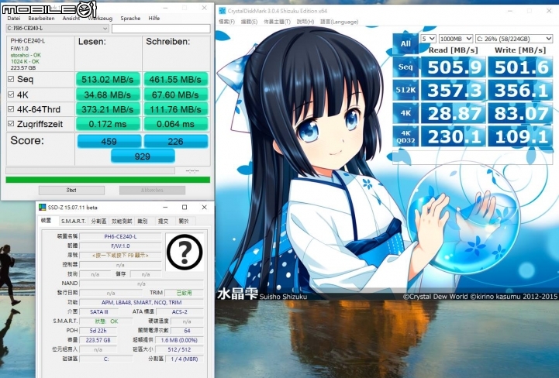Image resolution: width=559 pixels, height=378 pixels.
Task: Open the Bearbeiten menu
Action: click(41, 18)
